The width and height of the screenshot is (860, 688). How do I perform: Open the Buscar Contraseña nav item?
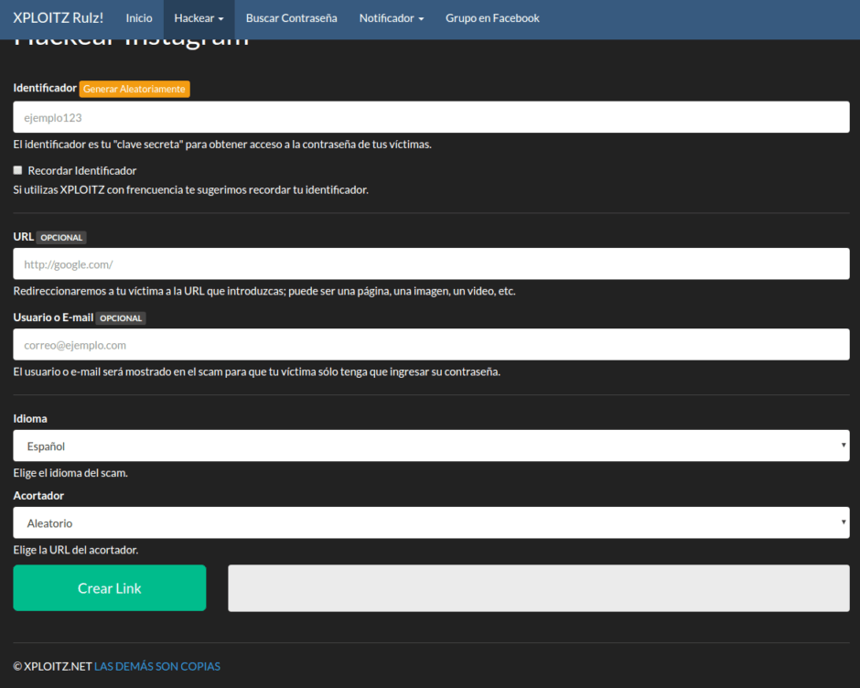tap(291, 18)
